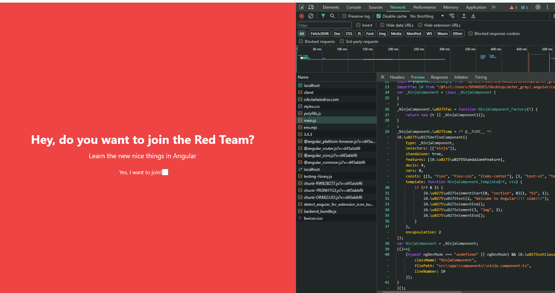Uncheck the Disable cache checkbox

[379, 16]
